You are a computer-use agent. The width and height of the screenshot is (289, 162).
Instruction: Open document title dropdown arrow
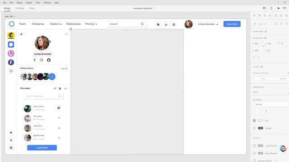pyautogui.click(x=155, y=8)
